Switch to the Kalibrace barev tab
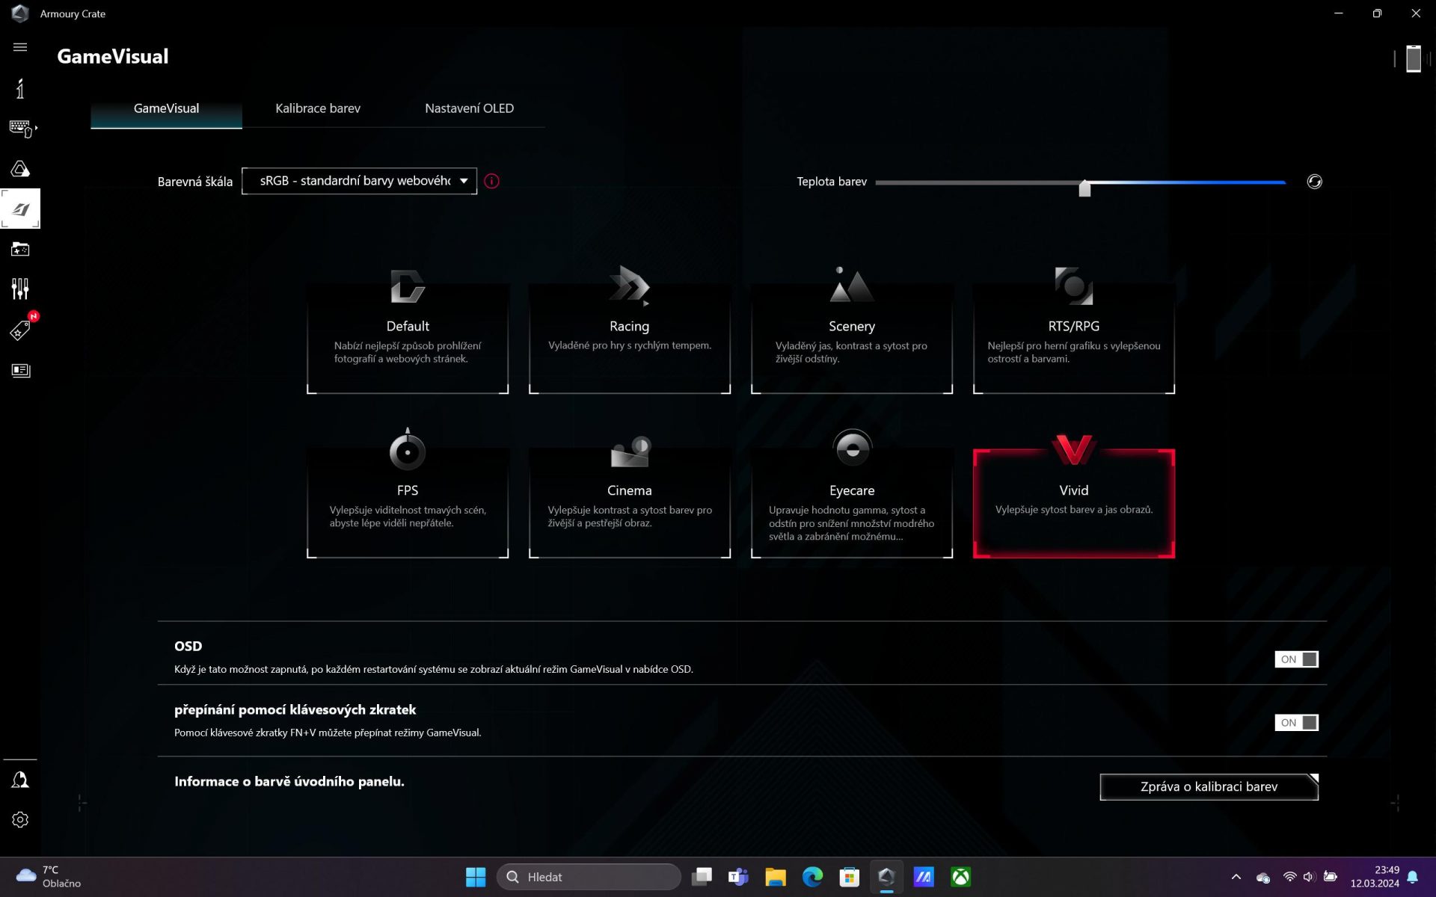The height and width of the screenshot is (897, 1436). tap(318, 108)
